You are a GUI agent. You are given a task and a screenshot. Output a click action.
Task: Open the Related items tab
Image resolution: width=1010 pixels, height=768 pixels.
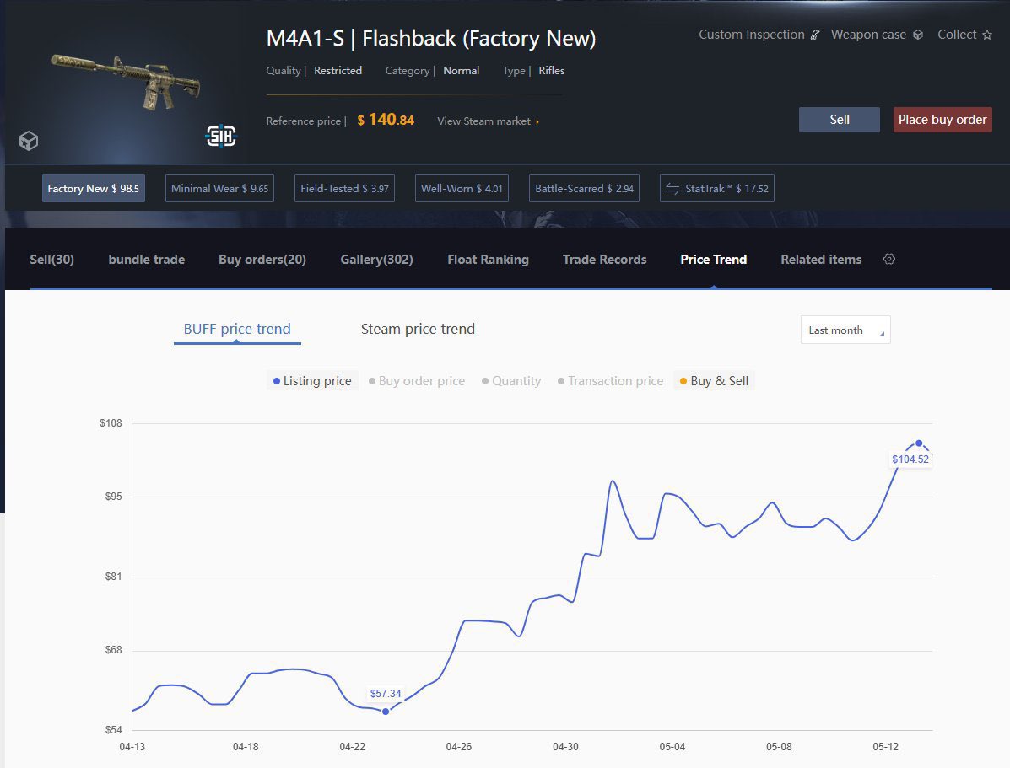pos(821,260)
